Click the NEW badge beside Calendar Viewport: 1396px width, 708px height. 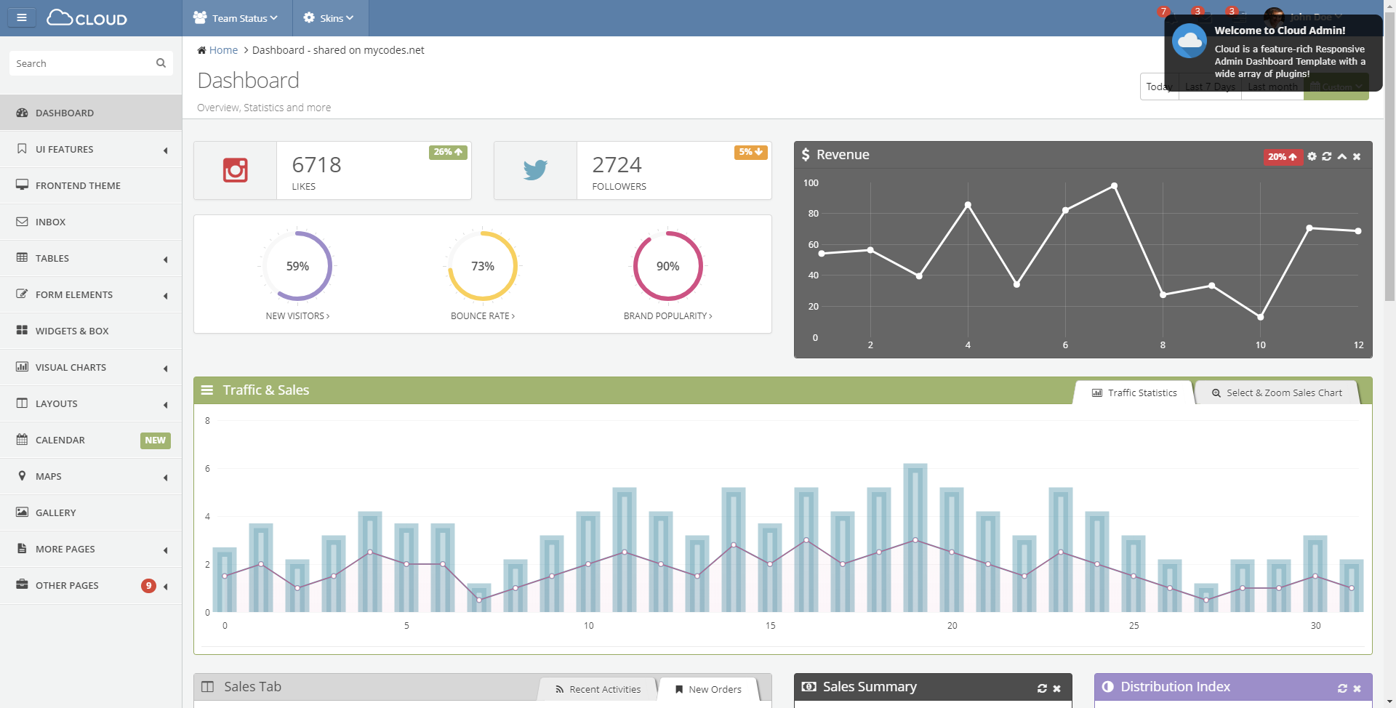[155, 441]
